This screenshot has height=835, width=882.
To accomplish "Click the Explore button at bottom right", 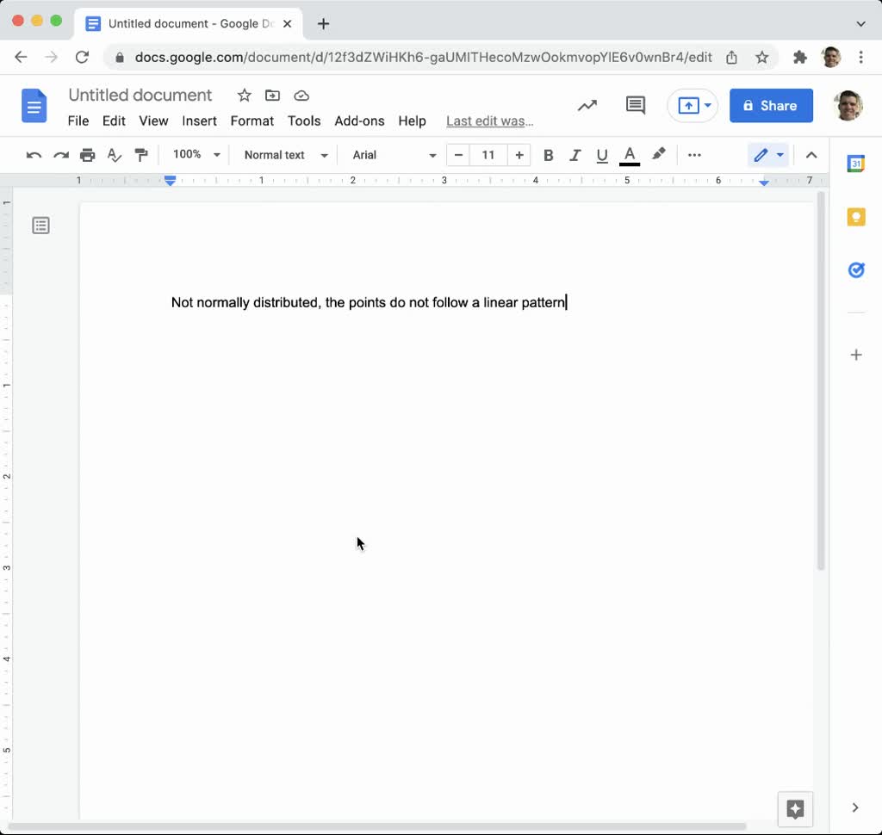I will pyautogui.click(x=795, y=809).
